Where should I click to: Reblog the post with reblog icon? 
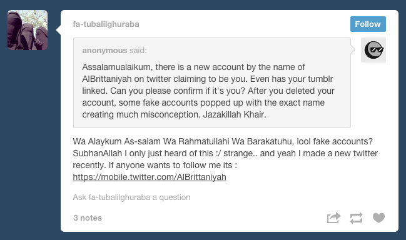tap(357, 218)
